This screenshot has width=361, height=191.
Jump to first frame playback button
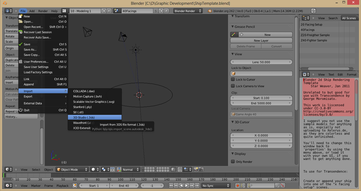(171, 186)
